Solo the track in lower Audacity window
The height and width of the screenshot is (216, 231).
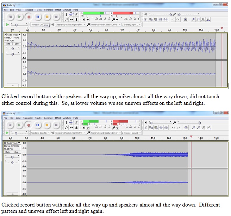[16, 152]
